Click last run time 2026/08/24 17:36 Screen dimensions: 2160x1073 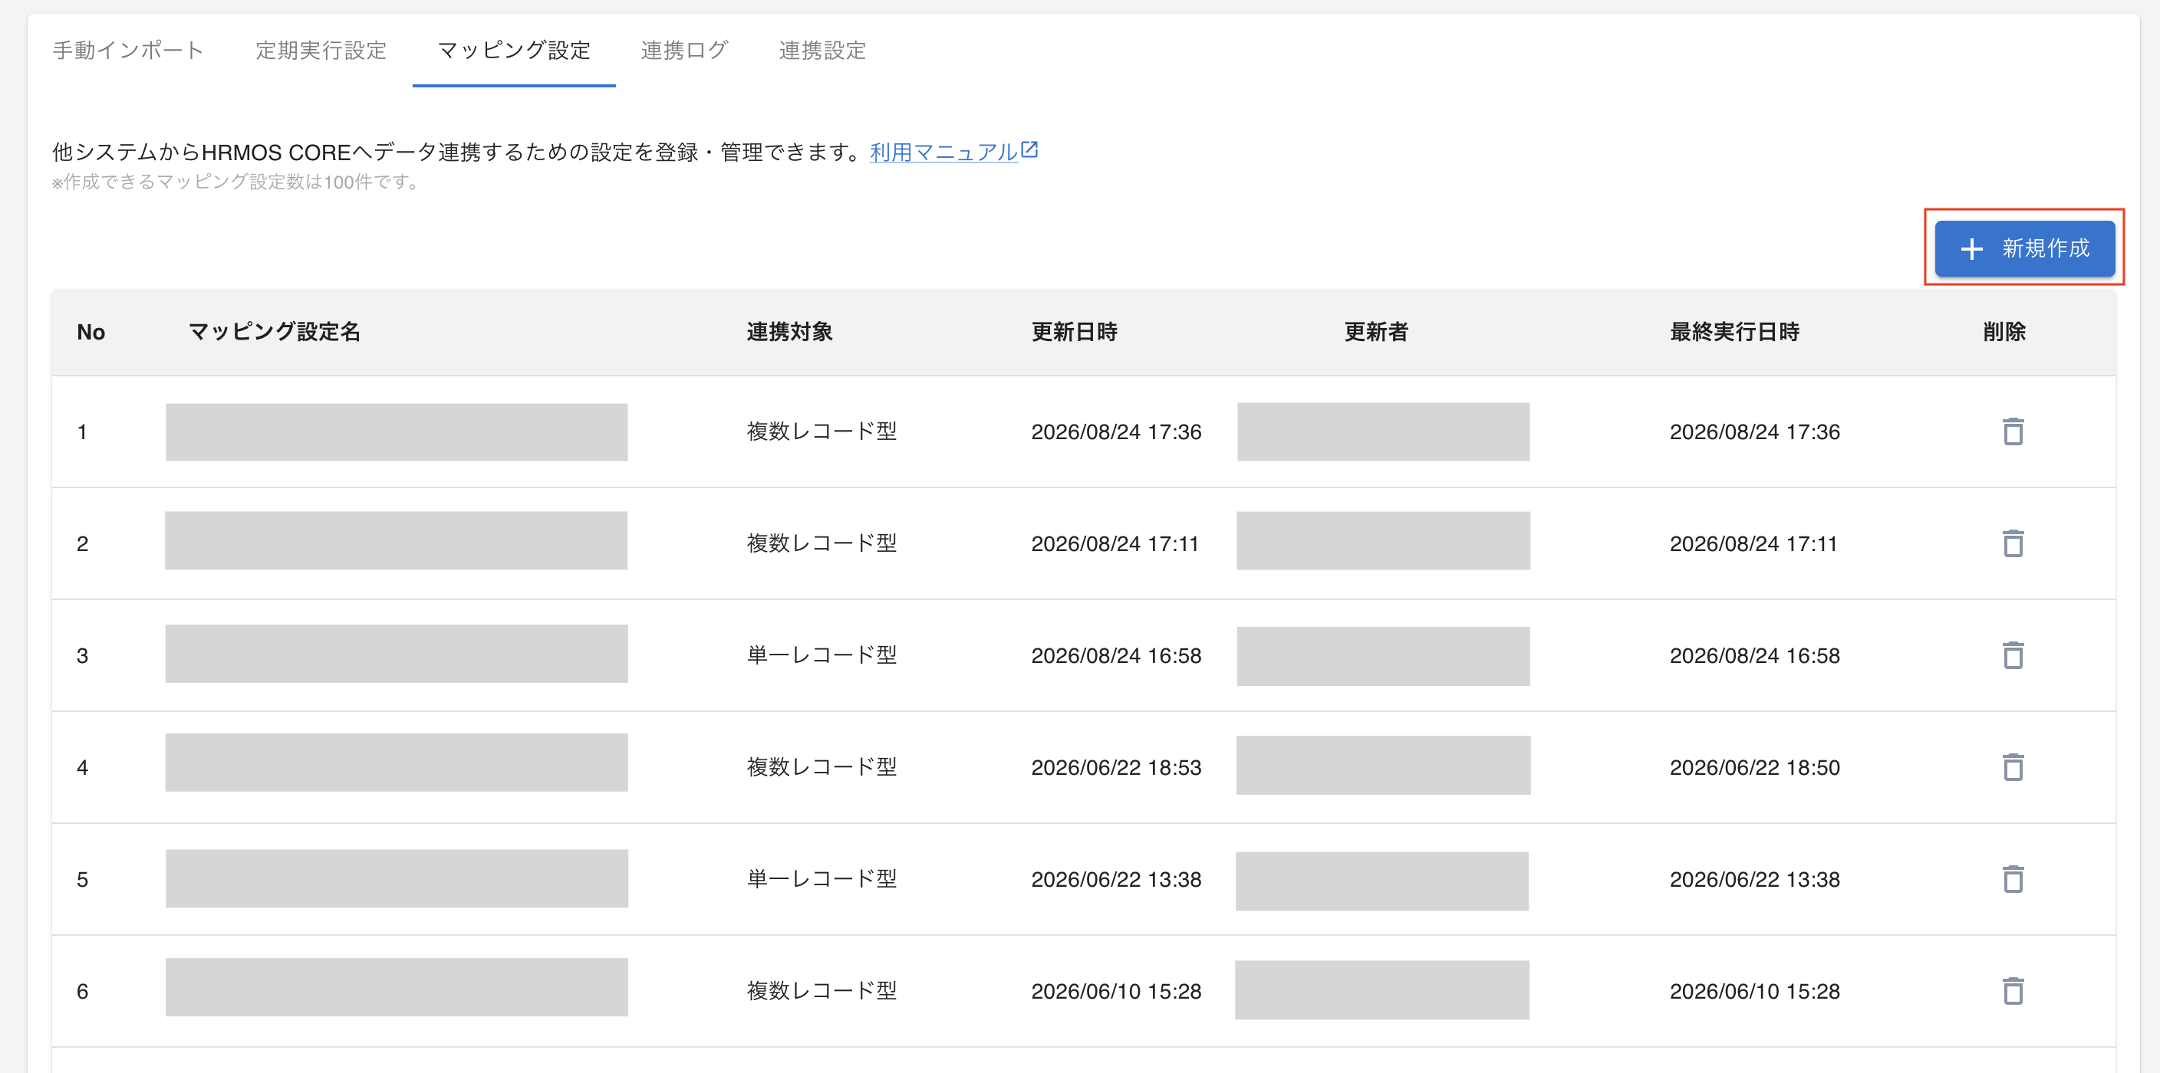(x=1754, y=432)
